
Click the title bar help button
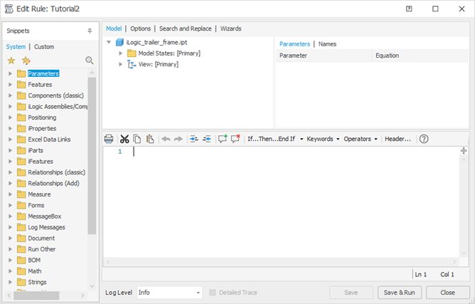point(409,9)
